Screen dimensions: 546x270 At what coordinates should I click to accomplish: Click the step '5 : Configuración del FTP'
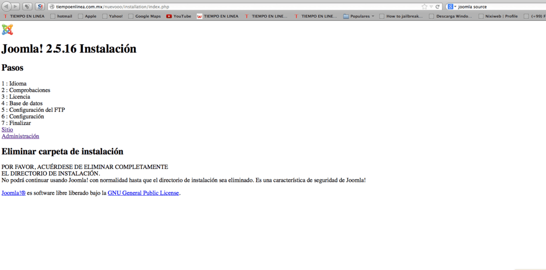[33, 110]
